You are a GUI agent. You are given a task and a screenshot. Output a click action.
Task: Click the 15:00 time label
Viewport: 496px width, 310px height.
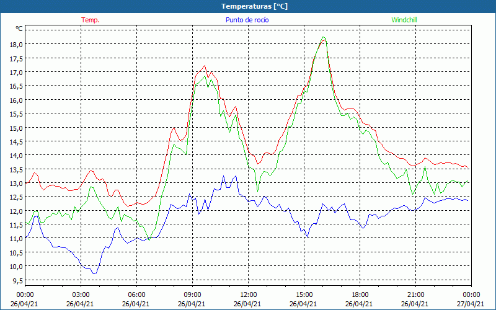tap(304, 295)
